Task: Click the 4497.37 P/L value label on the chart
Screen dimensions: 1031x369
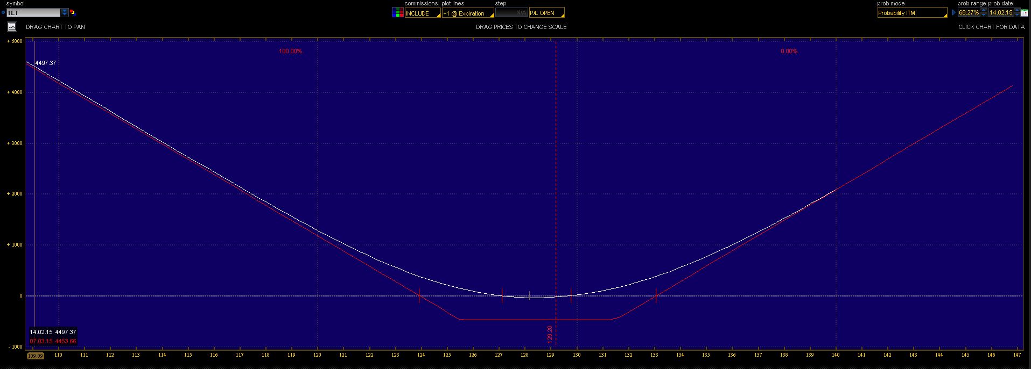Action: [x=46, y=63]
